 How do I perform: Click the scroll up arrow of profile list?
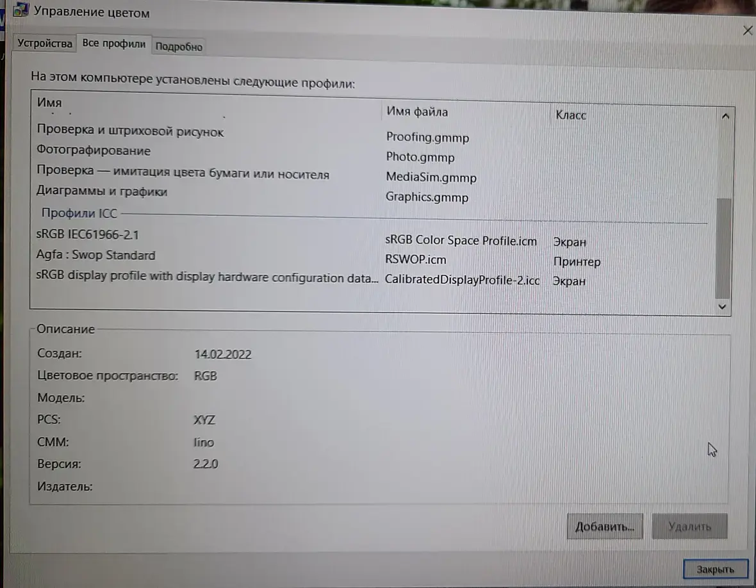[725, 117]
